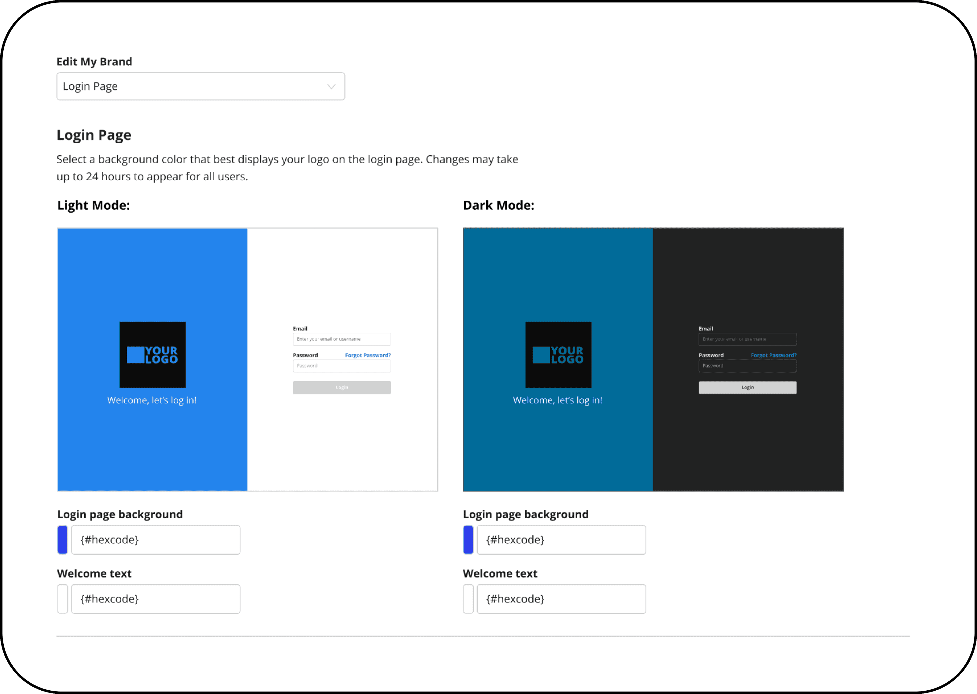
Task: Click the Login button in Light Mode preview
Action: coord(342,388)
